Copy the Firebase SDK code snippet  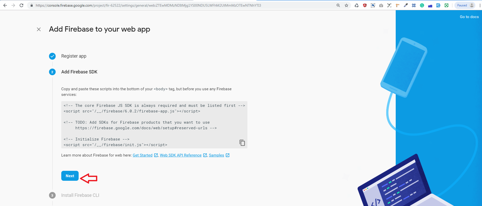point(242,143)
